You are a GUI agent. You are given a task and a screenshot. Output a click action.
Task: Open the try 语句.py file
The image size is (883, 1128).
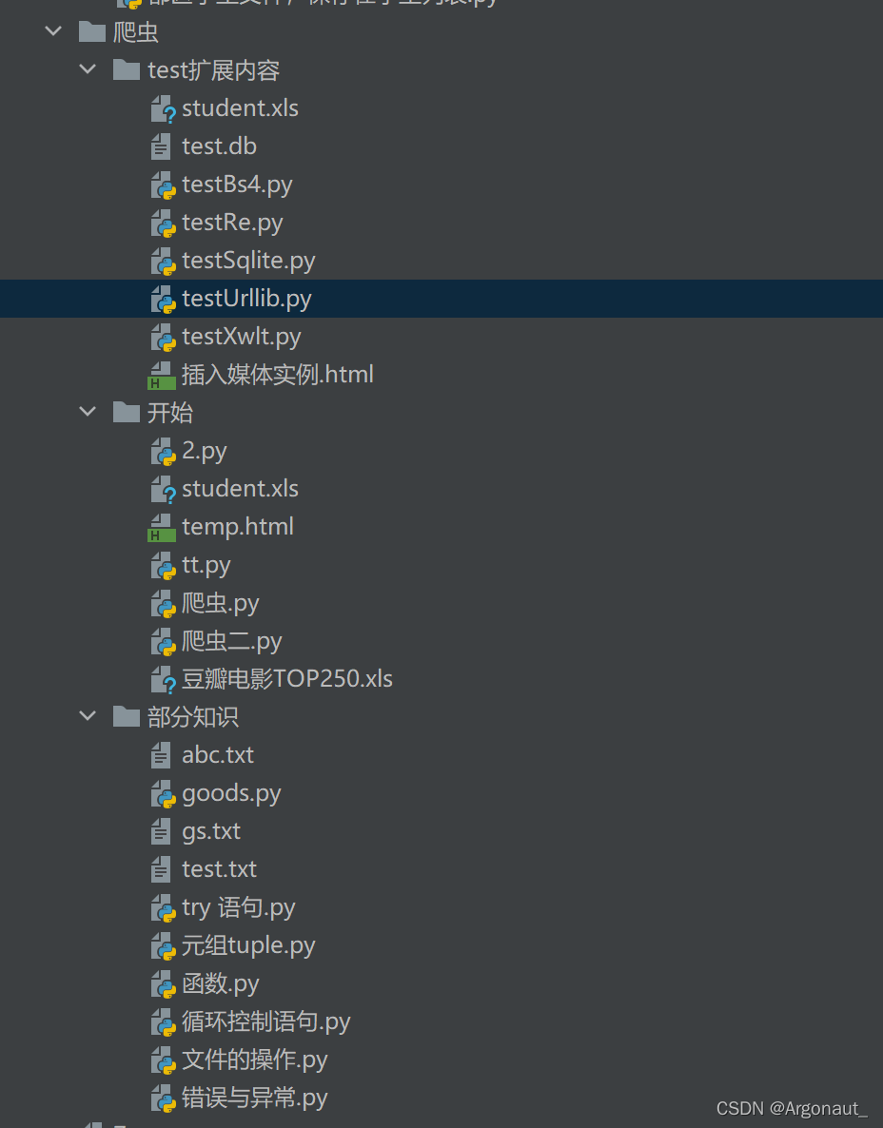[x=238, y=907]
